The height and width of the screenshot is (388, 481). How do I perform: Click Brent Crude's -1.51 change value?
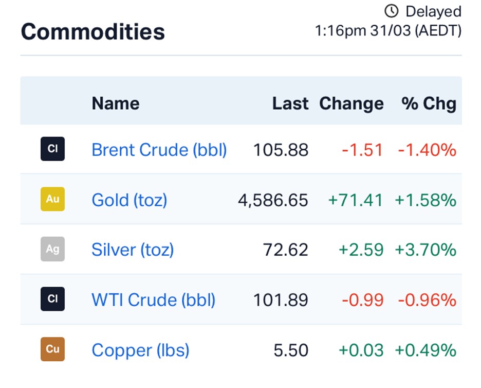(x=362, y=150)
